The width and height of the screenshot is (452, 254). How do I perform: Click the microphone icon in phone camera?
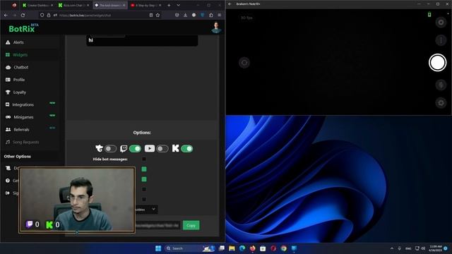pos(441,85)
